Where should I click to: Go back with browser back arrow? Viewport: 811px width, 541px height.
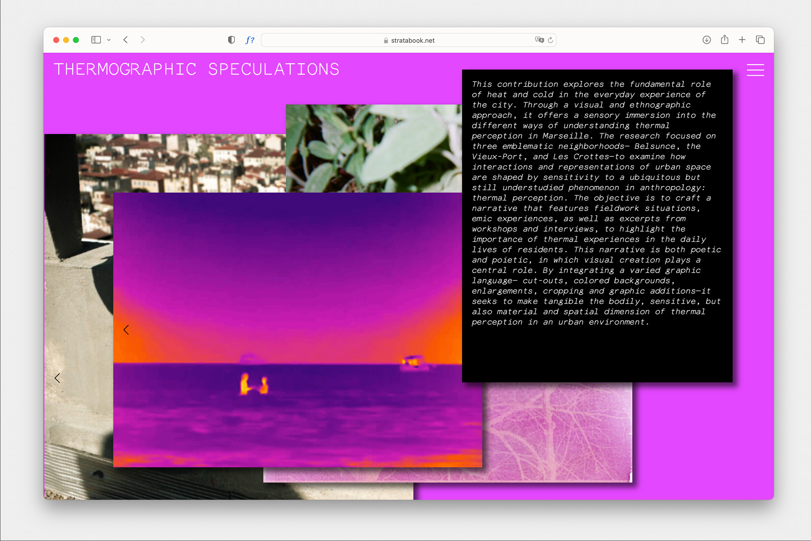125,40
